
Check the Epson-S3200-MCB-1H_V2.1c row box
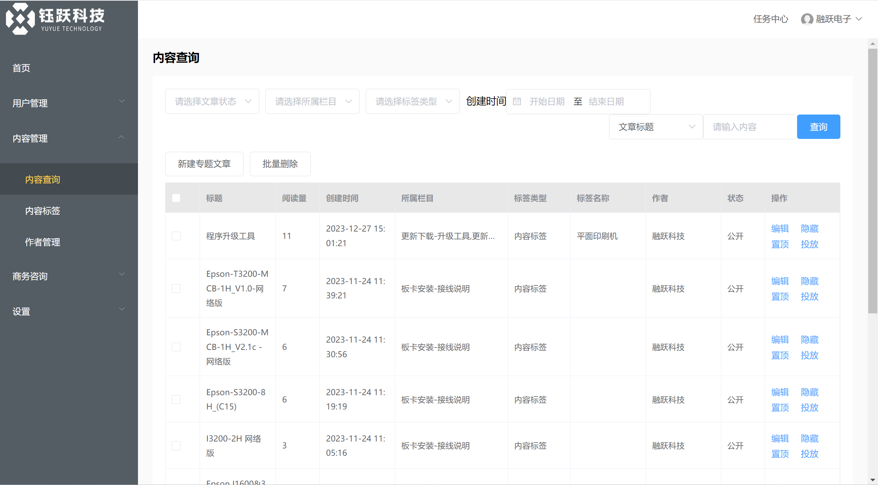click(176, 347)
